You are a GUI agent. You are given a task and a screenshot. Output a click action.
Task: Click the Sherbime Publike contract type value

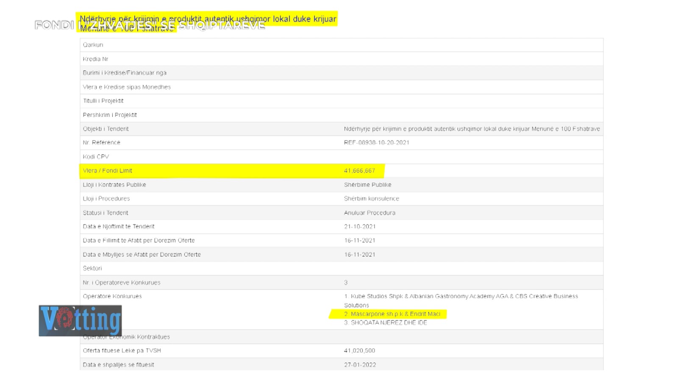coord(367,185)
